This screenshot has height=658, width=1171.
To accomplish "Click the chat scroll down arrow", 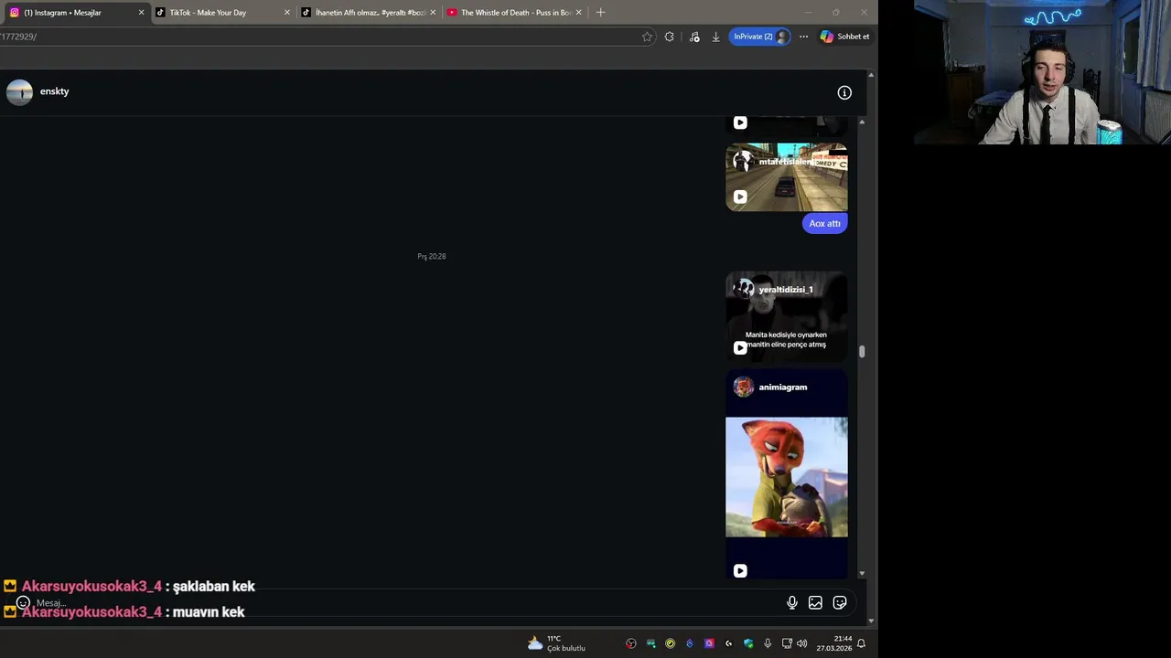I will (x=862, y=573).
